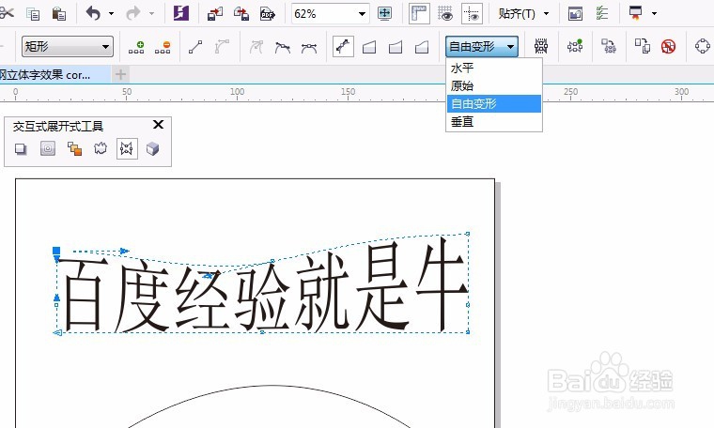Click the full-screen preview icon

pos(385,14)
